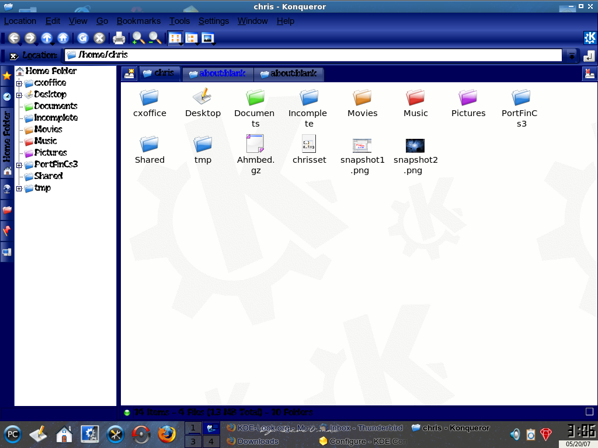Expand the tmp tree node
The image size is (598, 448).
click(x=19, y=188)
